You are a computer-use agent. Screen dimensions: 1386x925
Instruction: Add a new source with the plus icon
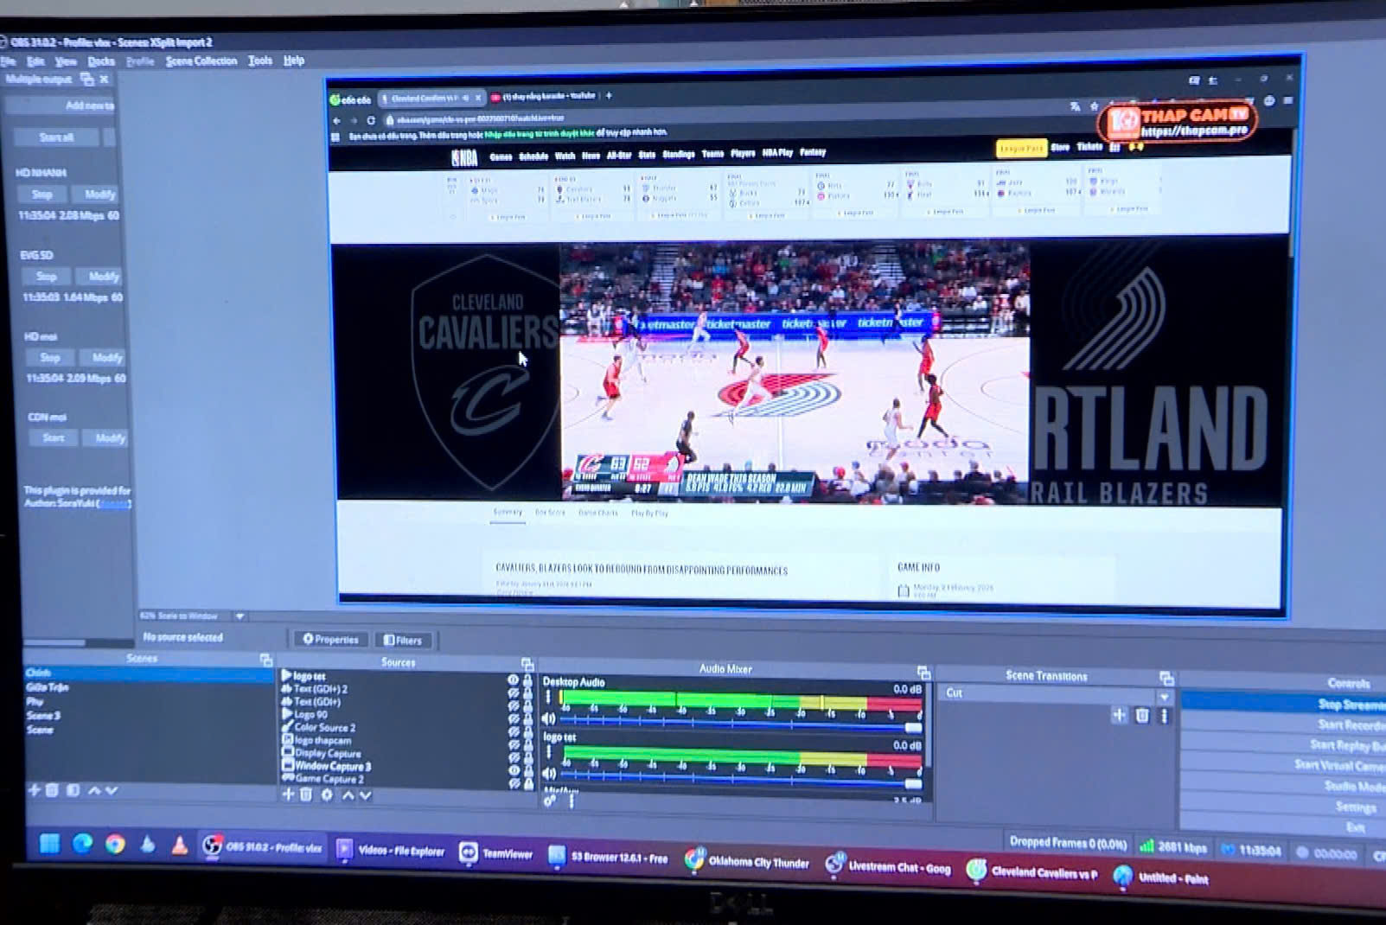(288, 794)
